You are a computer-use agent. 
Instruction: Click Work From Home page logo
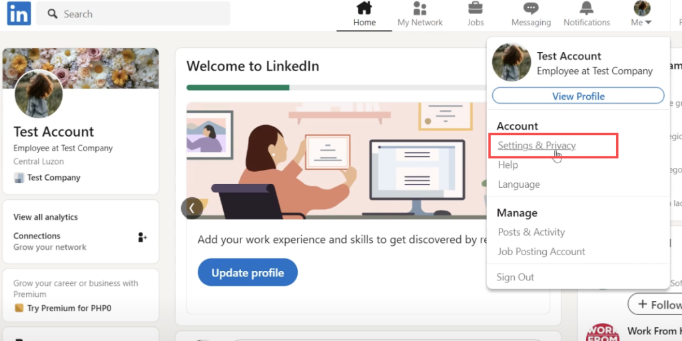click(602, 332)
